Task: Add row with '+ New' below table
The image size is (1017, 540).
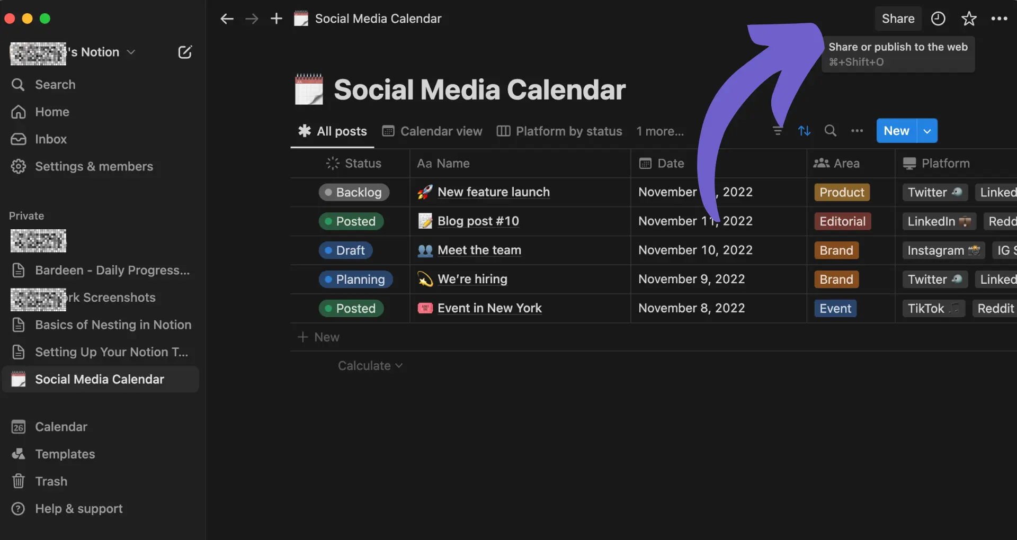Action: (x=318, y=337)
